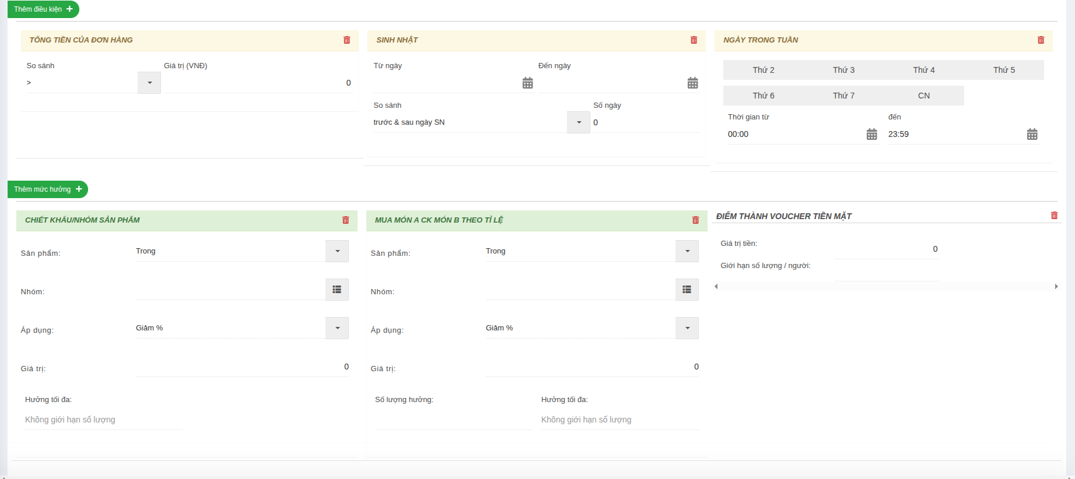Click the right arrow of horizontal scrollbar
The image size is (1075, 479).
[1056, 286]
